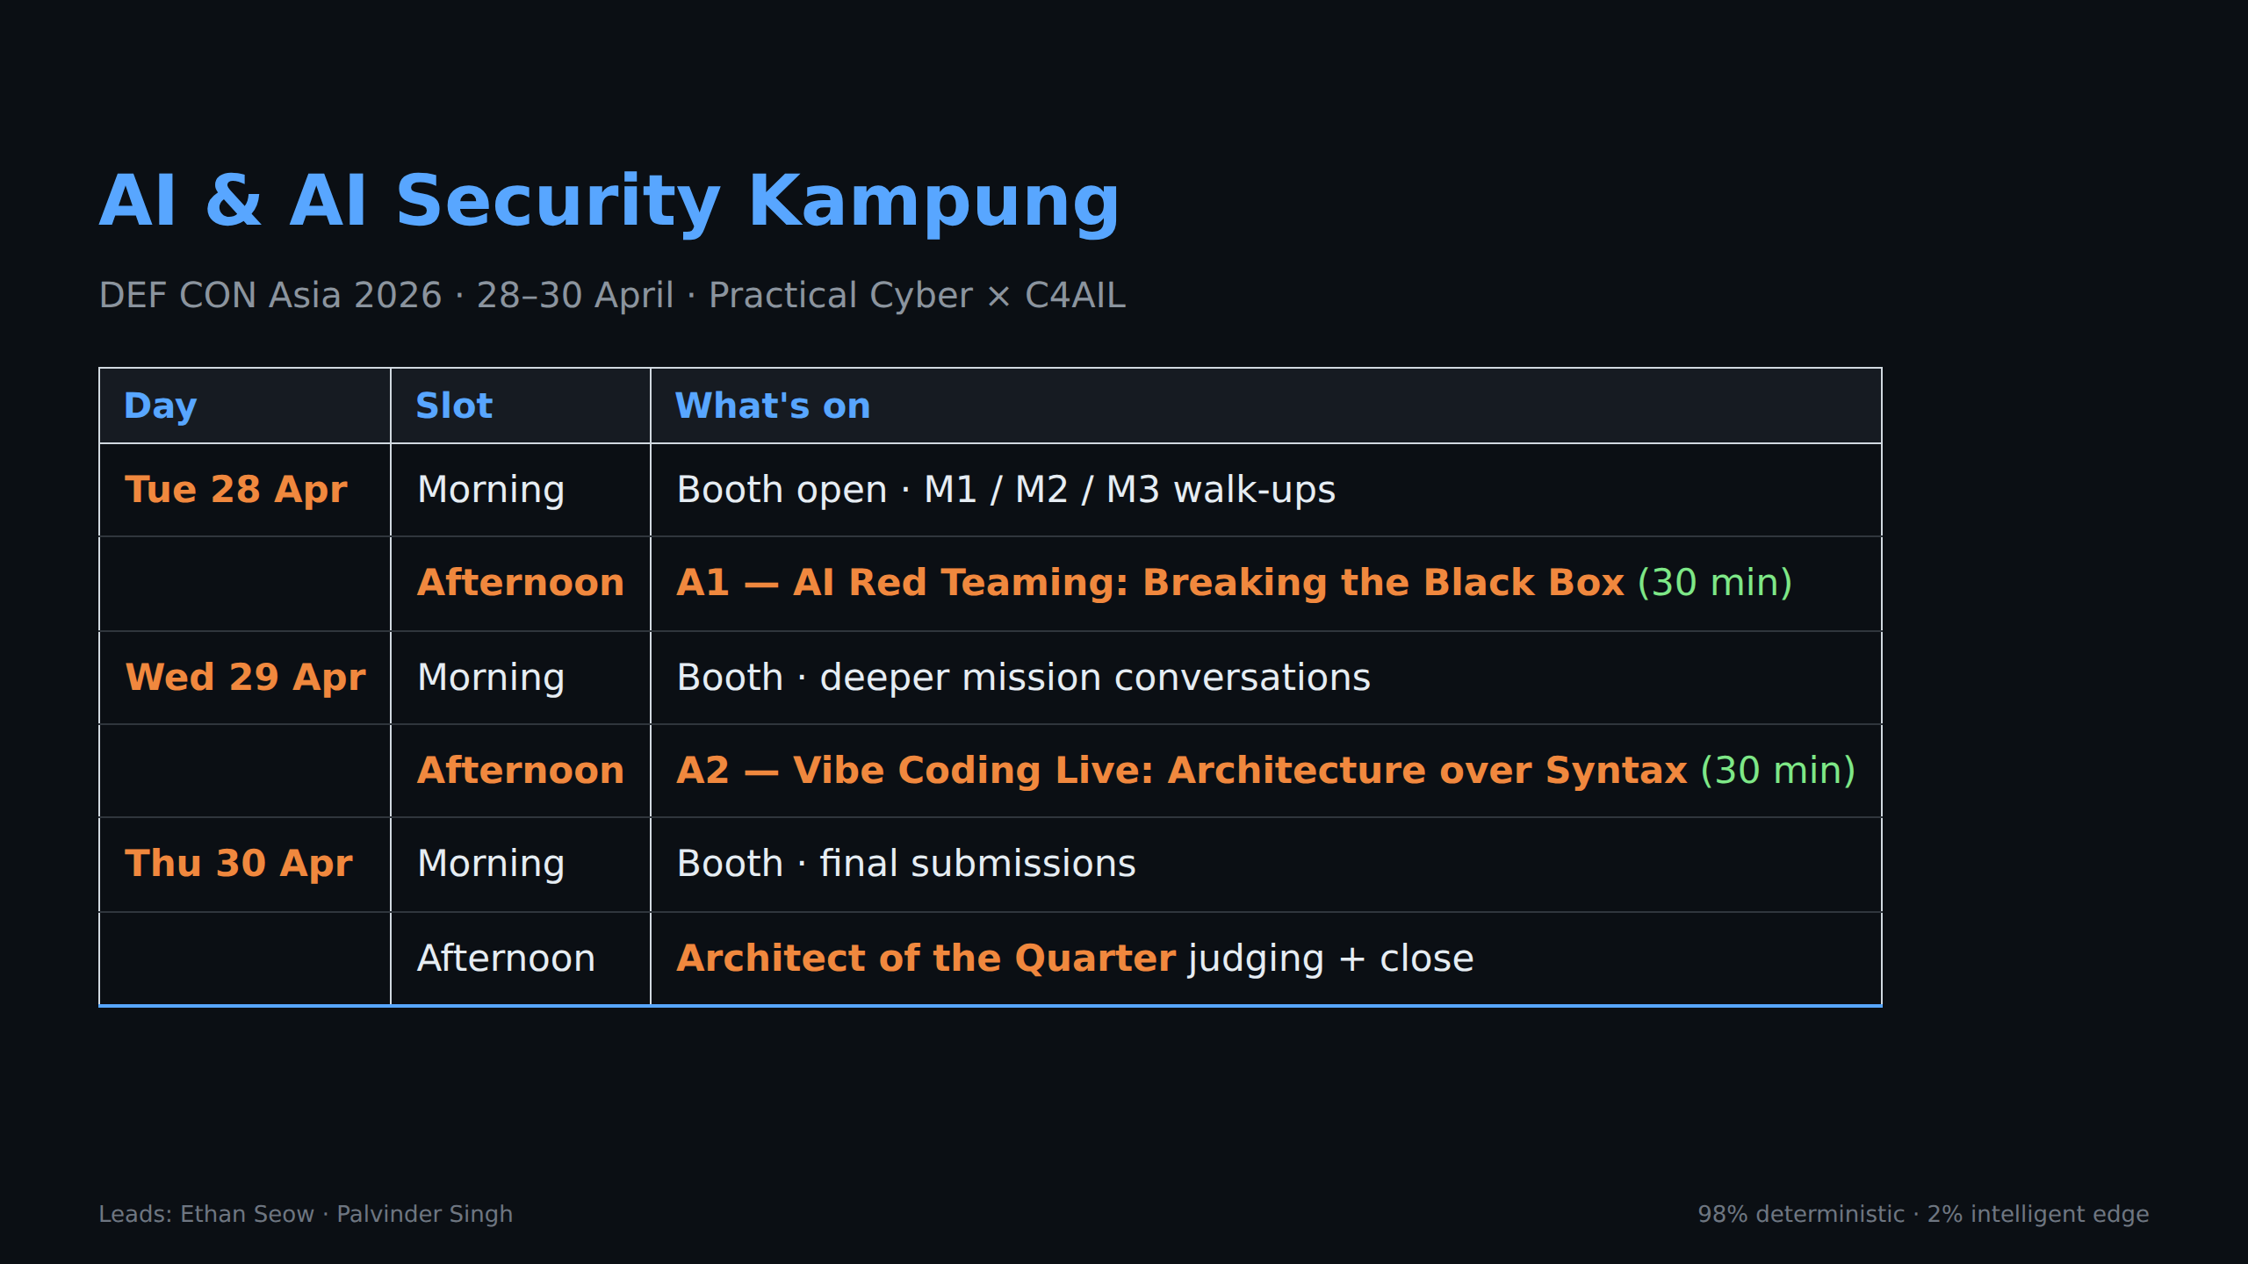
Task: Select the "Thu 30 Apr" day cell
Action: click(x=239, y=864)
